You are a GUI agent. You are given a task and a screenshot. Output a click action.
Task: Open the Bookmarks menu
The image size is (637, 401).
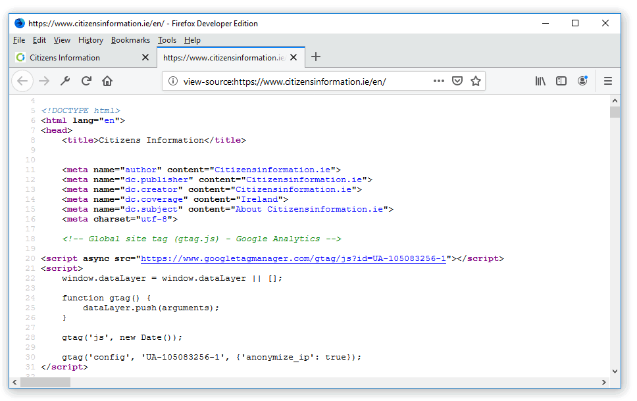click(x=130, y=40)
